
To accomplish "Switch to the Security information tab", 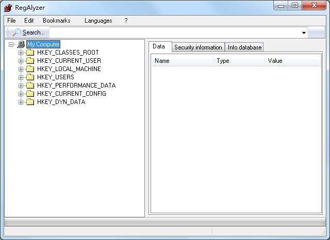I will tap(198, 47).
